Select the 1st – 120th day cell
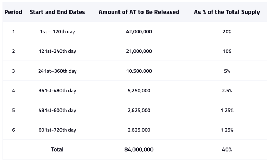The image size is (270, 162). coord(57,32)
